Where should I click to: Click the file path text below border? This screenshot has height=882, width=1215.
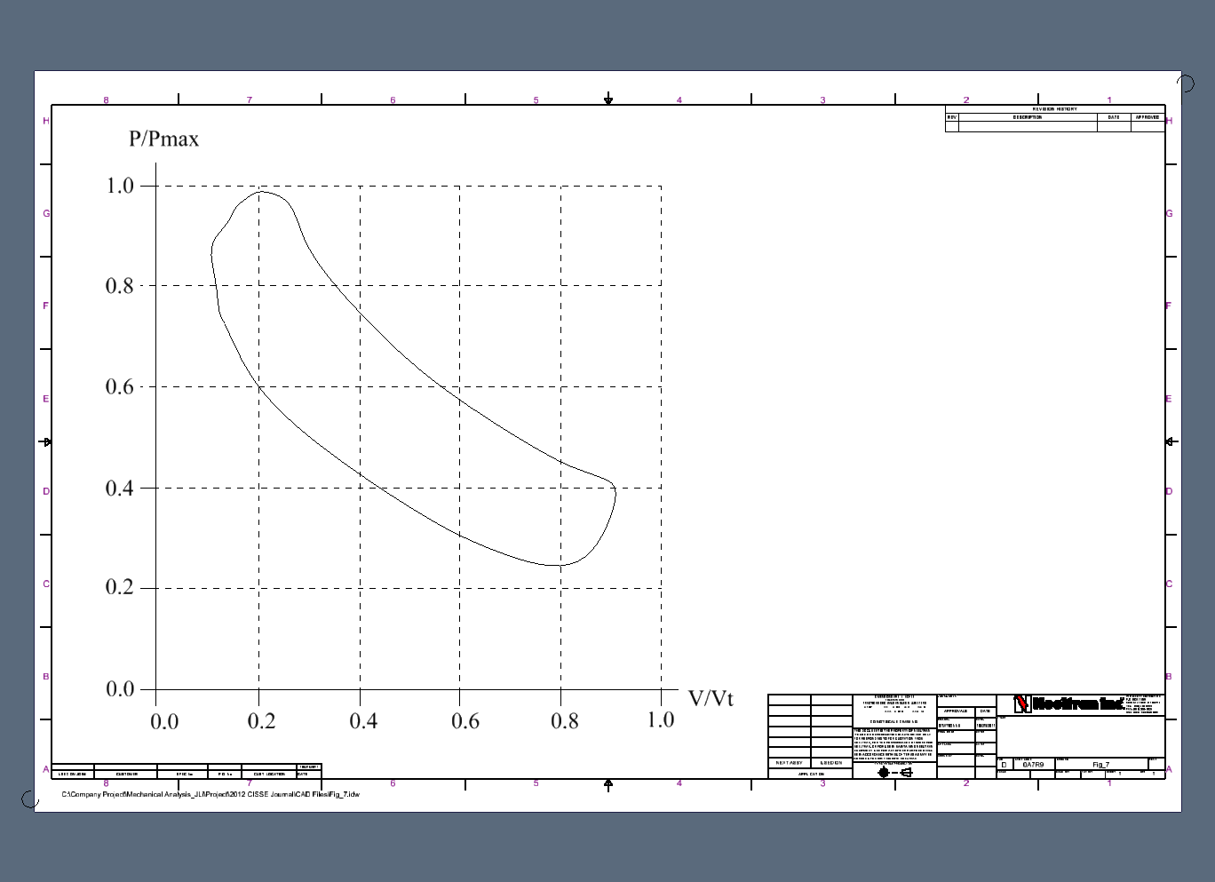[x=210, y=794]
